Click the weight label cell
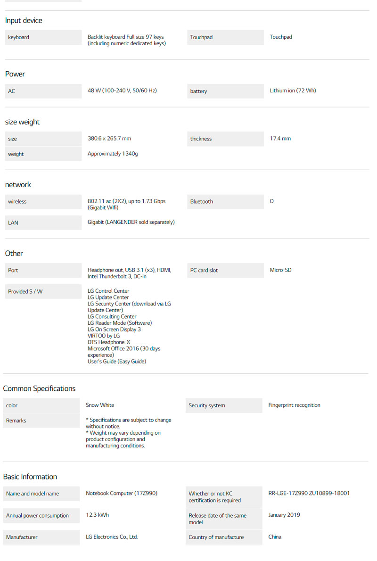 [43, 154]
